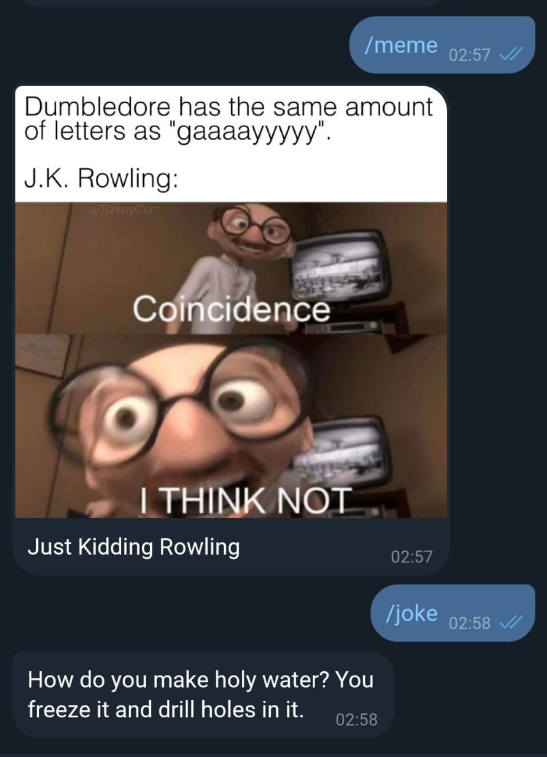Click the TV monitor in upper meme panel
547x757 pixels.
tap(340, 266)
